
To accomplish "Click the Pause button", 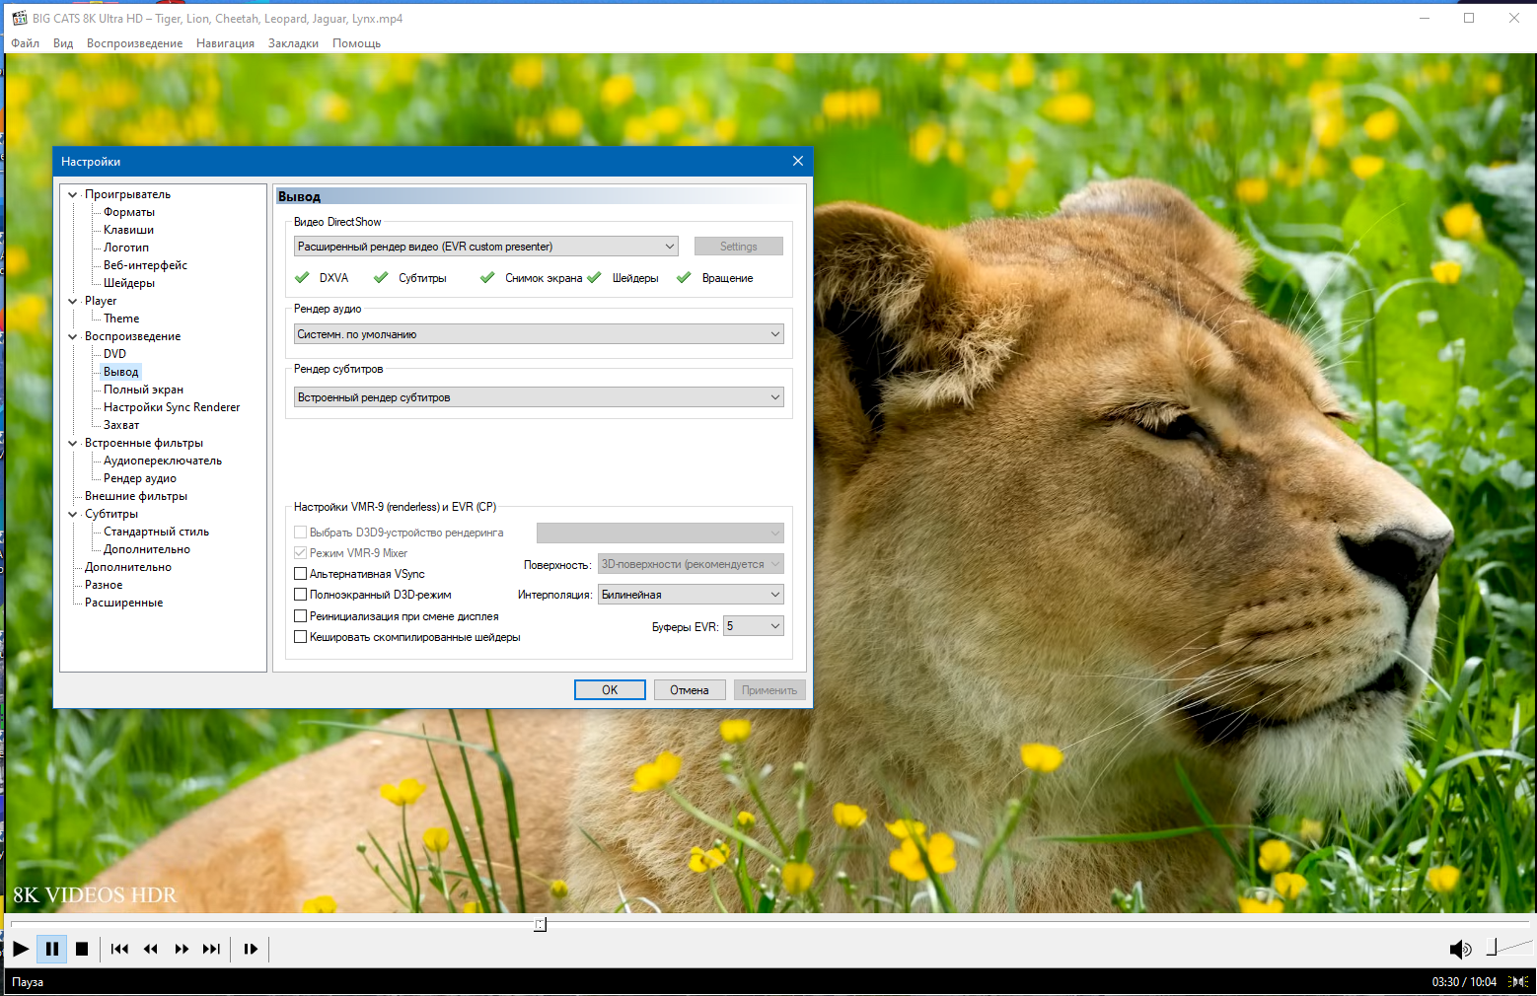I will (52, 949).
